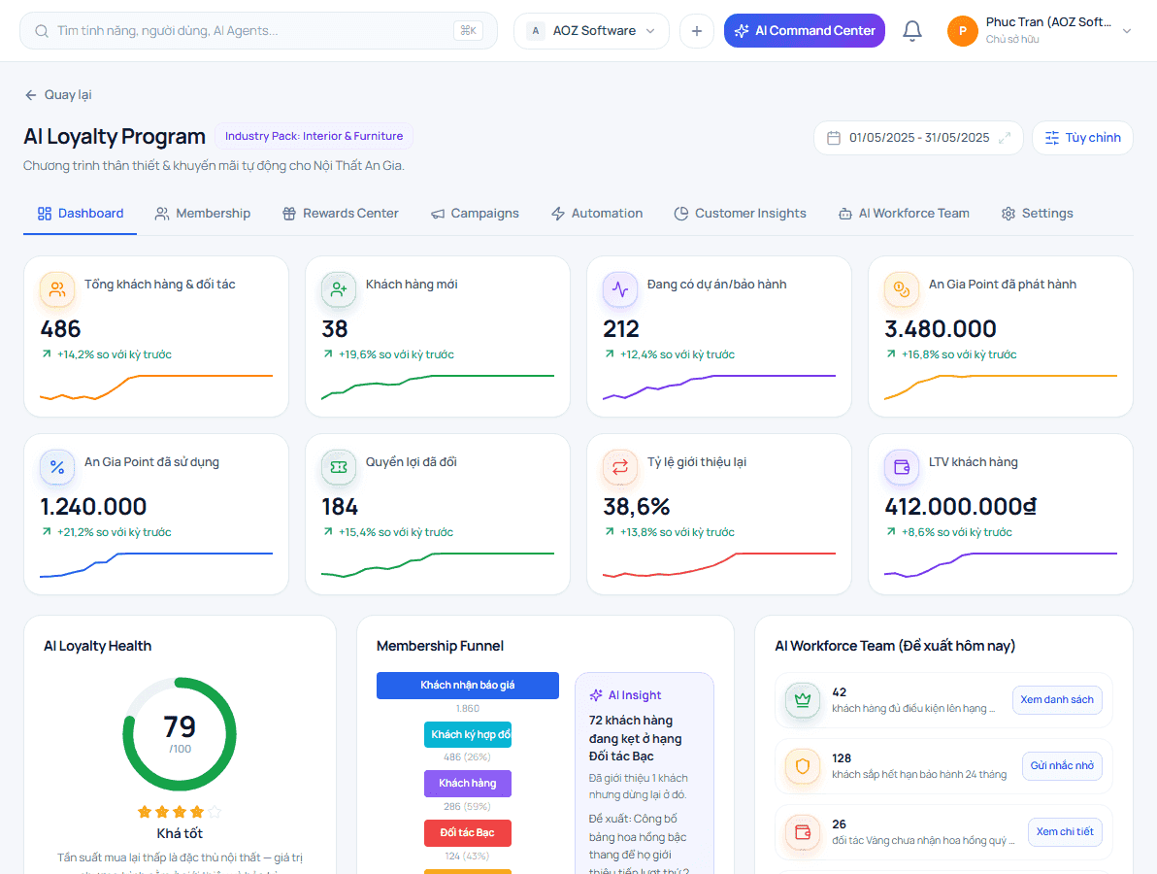Click the 38,6% referral rate value
The image size is (1157, 874).
tap(636, 507)
